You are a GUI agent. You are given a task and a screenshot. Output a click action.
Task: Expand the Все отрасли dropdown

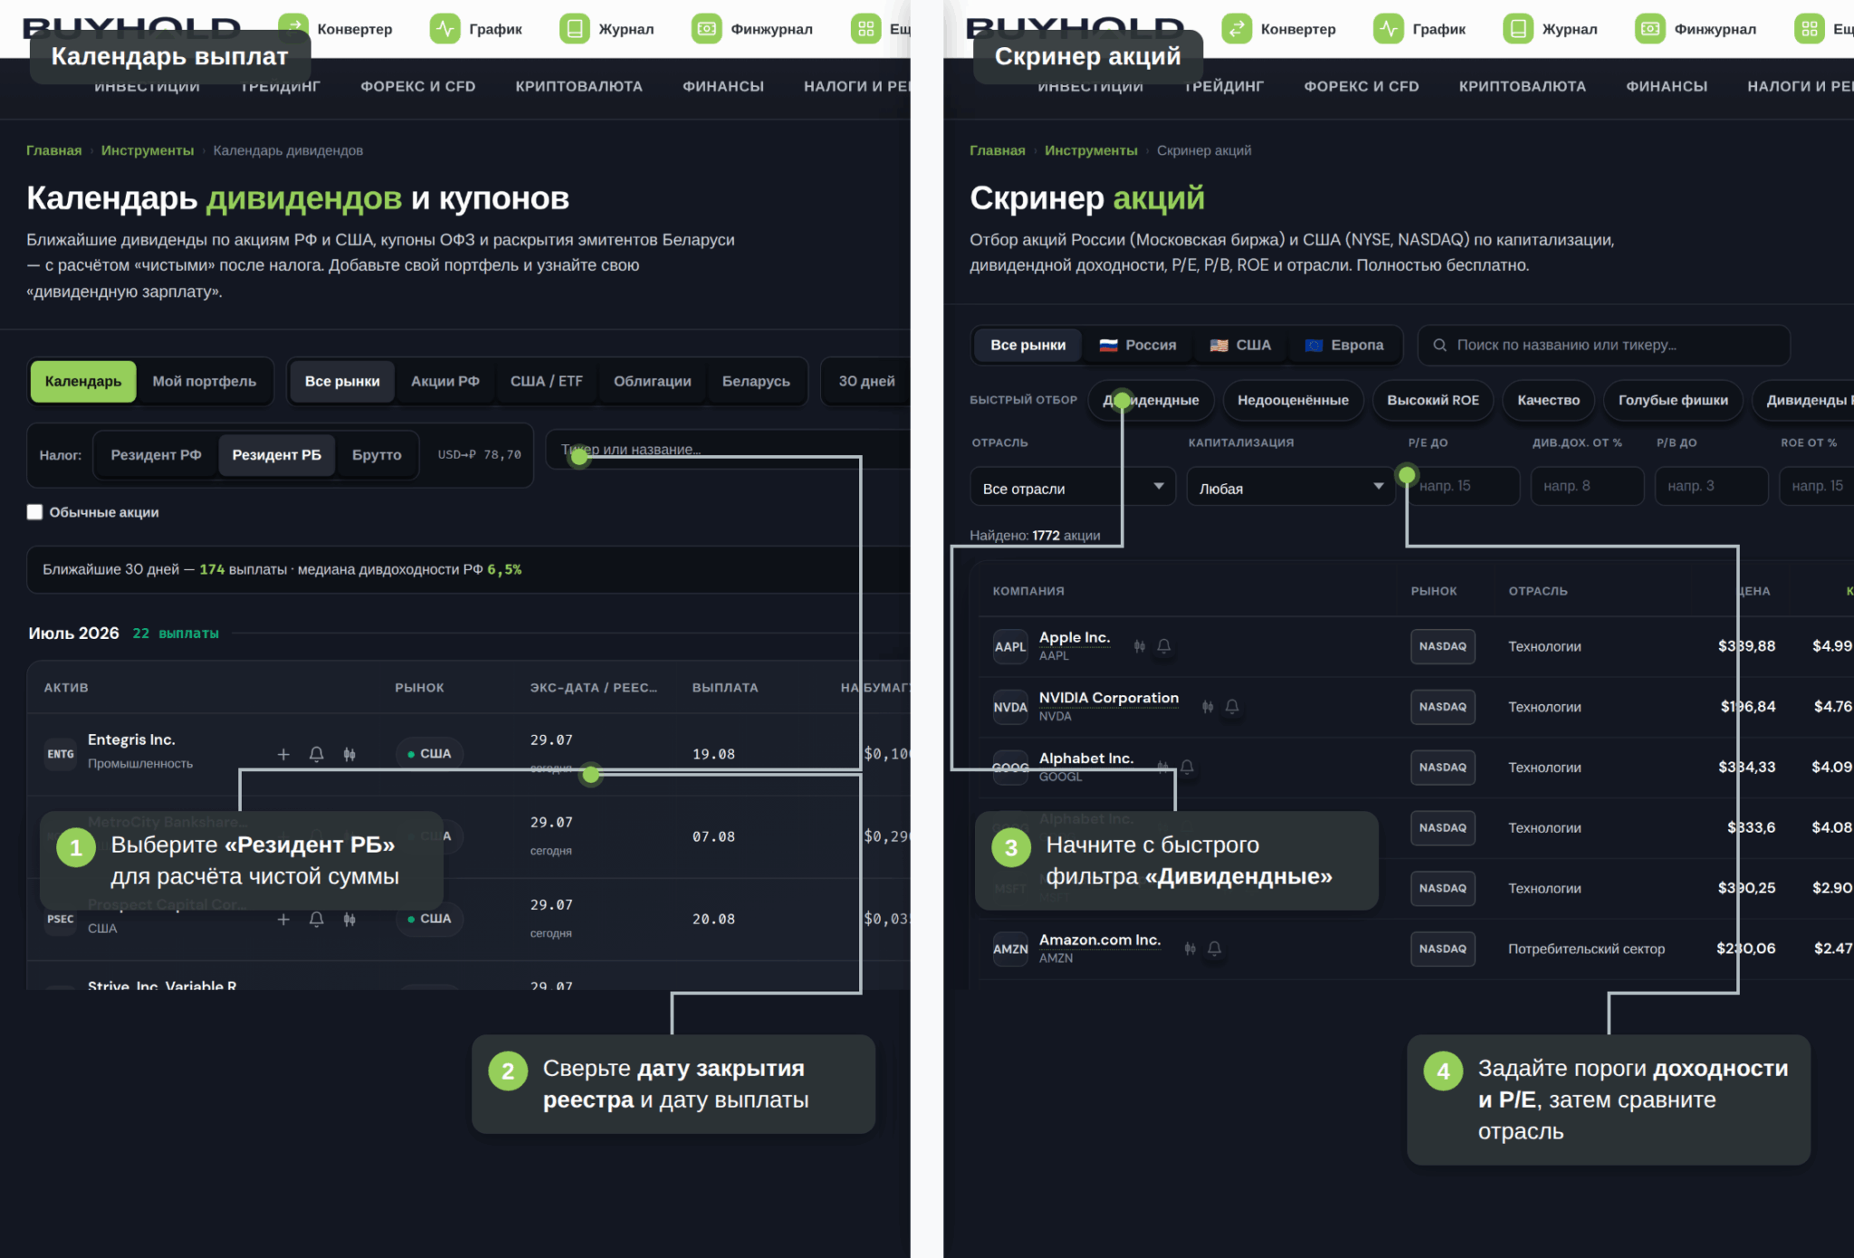pos(1073,487)
